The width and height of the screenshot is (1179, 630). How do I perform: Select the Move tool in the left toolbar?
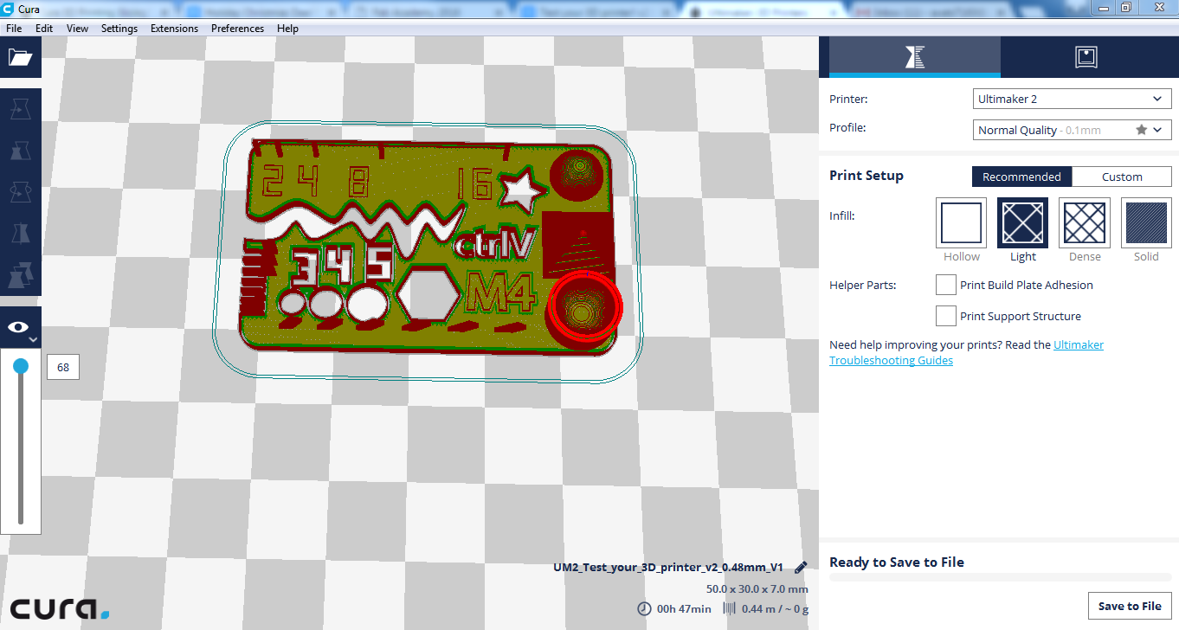[20, 109]
